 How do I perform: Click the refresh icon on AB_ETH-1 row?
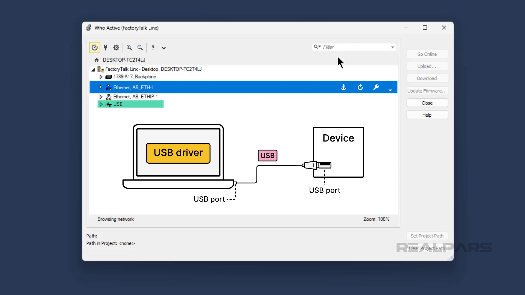[360, 87]
